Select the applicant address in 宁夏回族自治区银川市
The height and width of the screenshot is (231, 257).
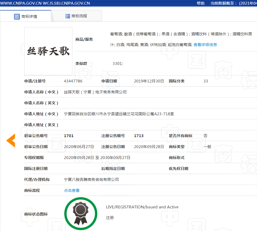(119, 114)
